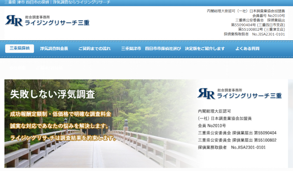
Task: Open 三重県津市 四日市市探偵社選び menu link
Action: click(173, 48)
